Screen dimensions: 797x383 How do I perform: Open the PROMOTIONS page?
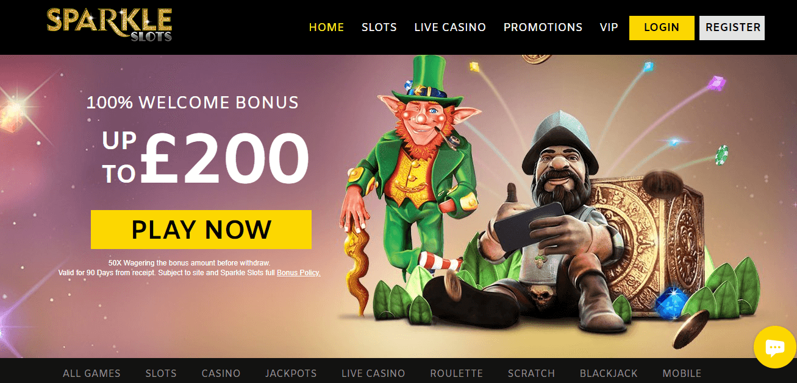543,27
